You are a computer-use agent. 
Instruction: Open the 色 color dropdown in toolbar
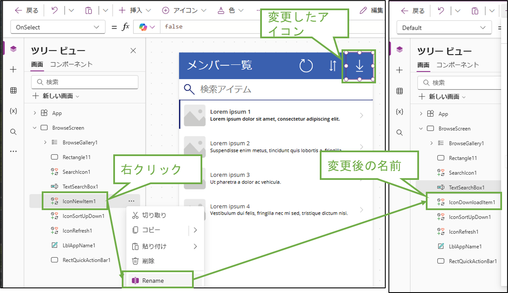[x=230, y=10]
